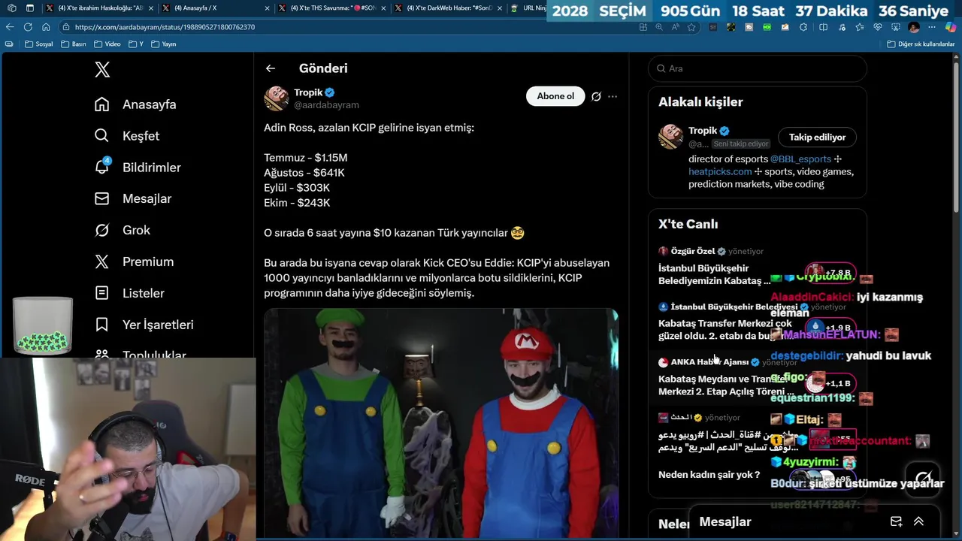The image size is (962, 541).
Task: Open Keşfet search page
Action: click(127, 136)
